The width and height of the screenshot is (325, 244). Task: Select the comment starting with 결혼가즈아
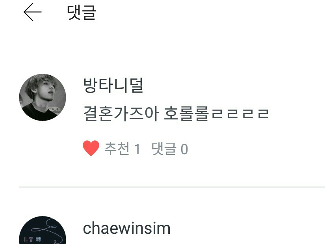coord(176,114)
